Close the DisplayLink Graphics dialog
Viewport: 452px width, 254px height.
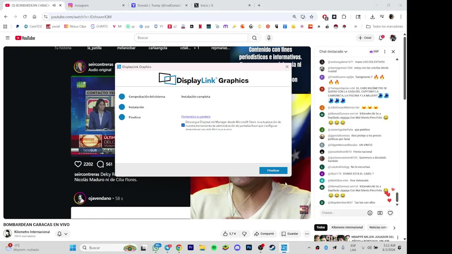click(287, 67)
